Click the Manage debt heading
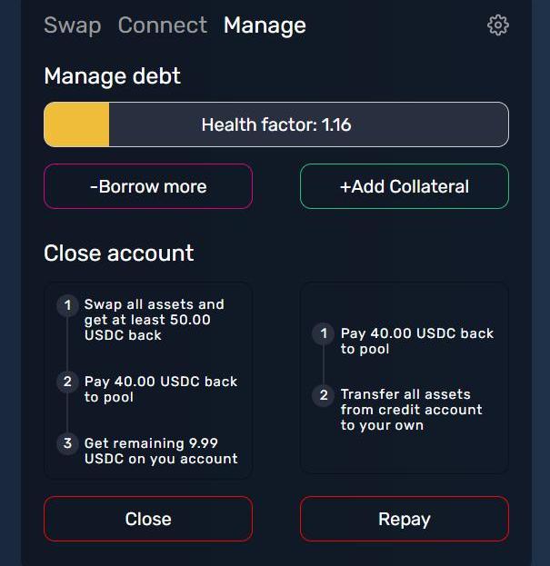Image resolution: width=550 pixels, height=566 pixels. point(112,76)
